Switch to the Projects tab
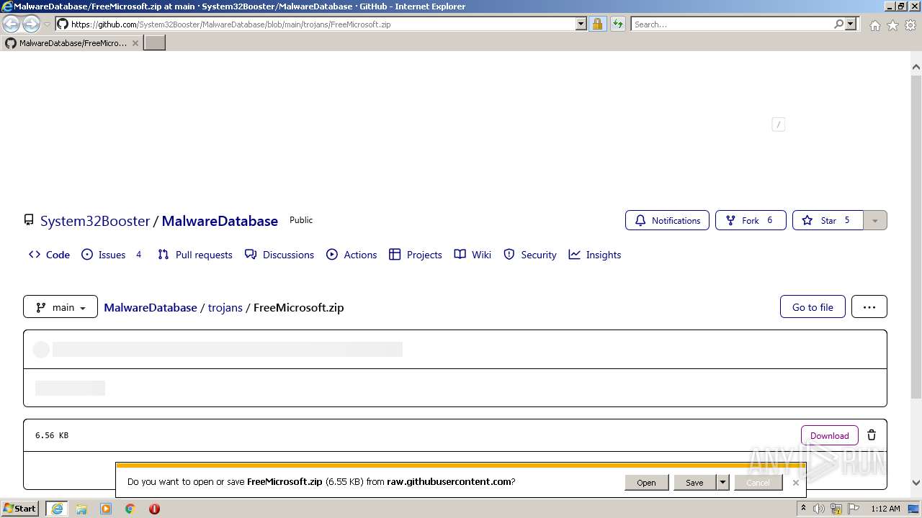Screen dimensions: 922x518 pyautogui.click(x=416, y=255)
